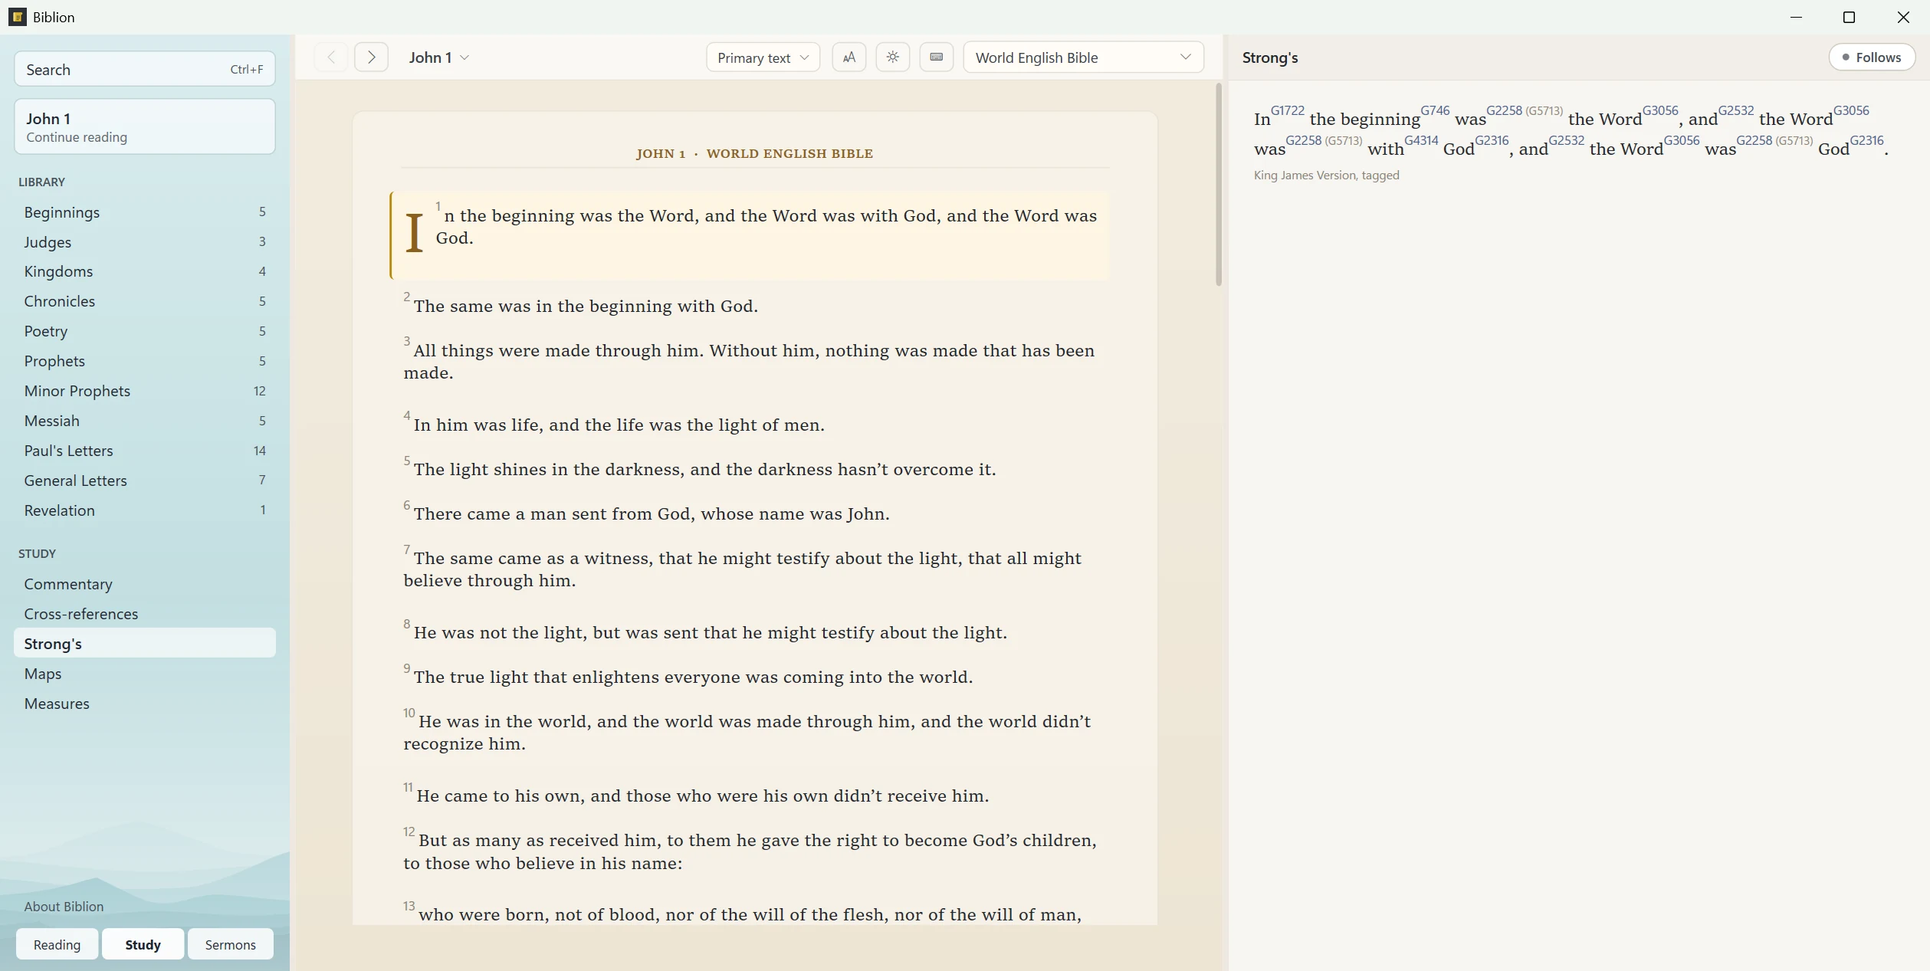Click the About Biblion link

tap(64, 907)
